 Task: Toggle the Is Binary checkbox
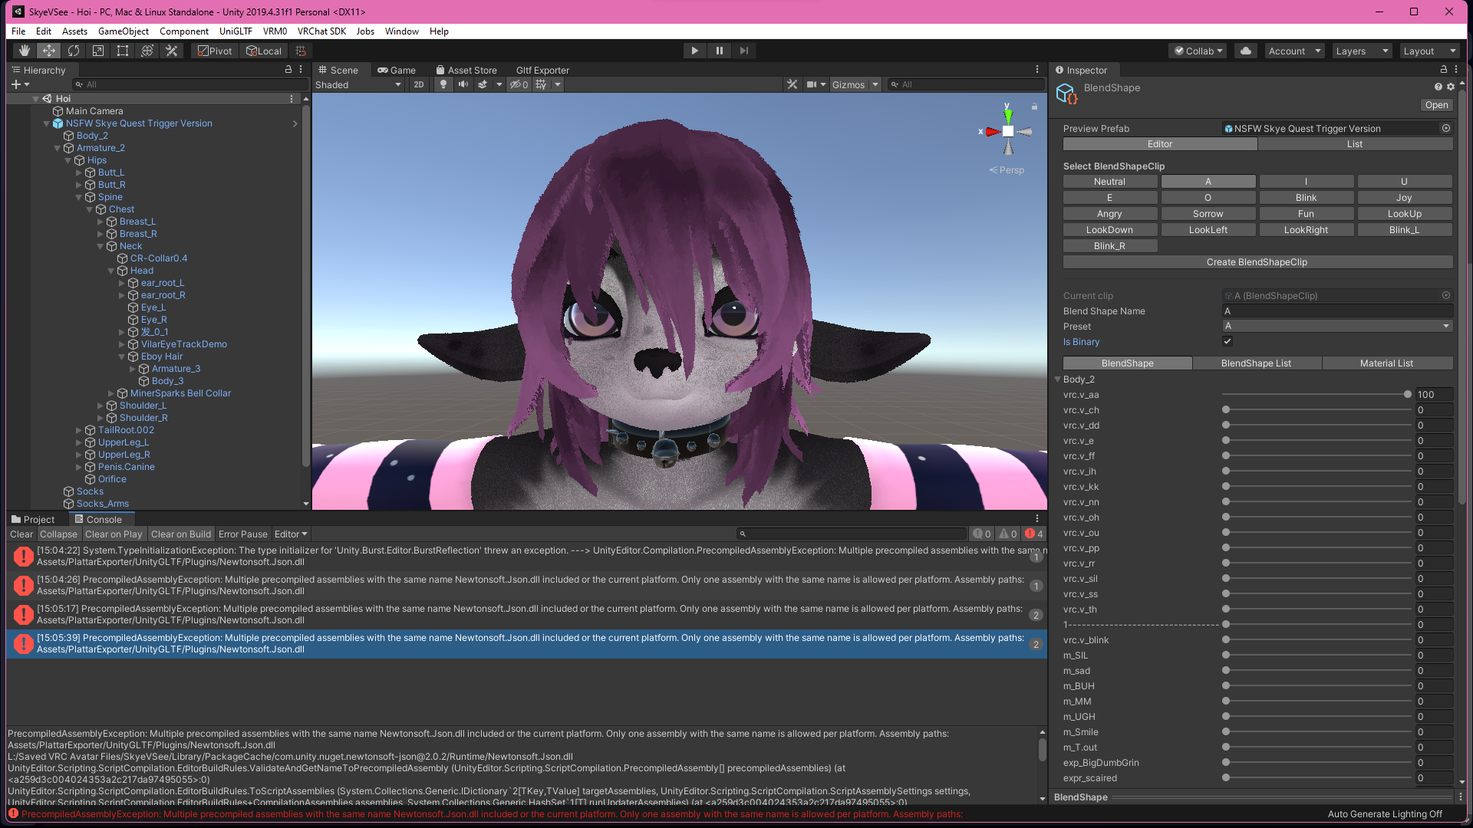pyautogui.click(x=1227, y=342)
